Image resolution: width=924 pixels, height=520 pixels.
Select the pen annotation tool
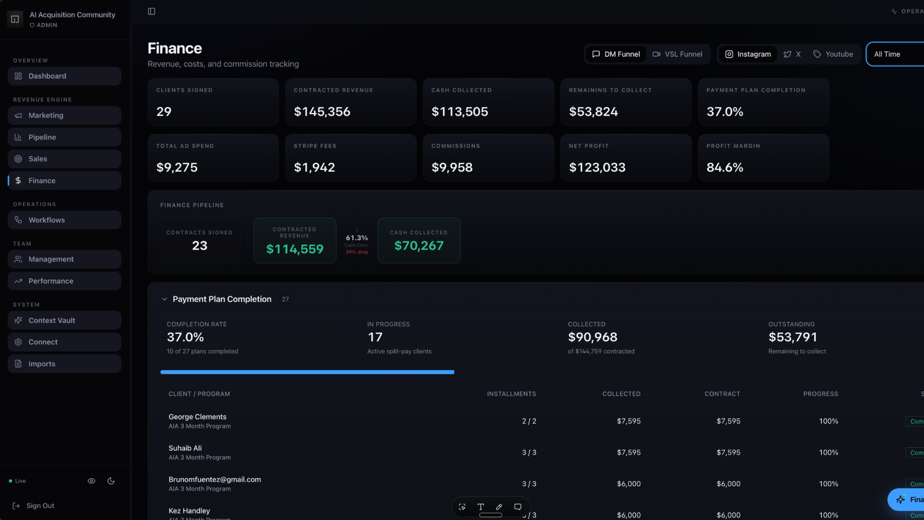point(499,507)
